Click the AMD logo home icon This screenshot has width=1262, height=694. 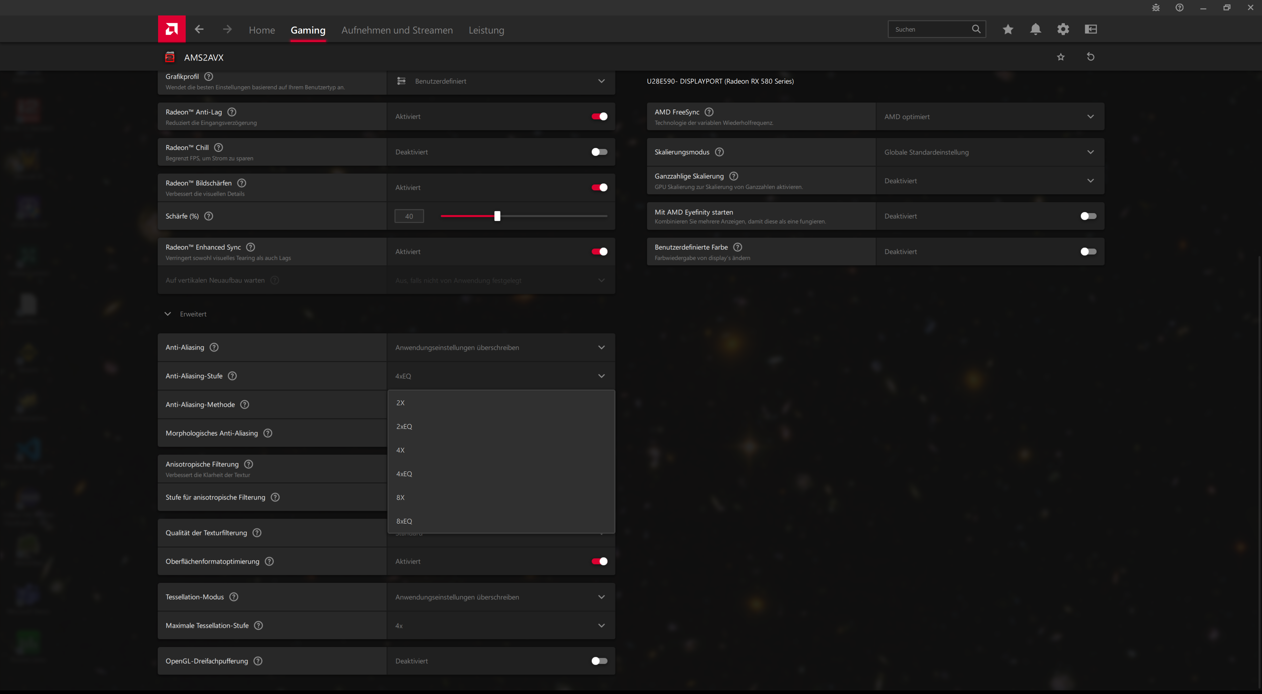tap(172, 29)
